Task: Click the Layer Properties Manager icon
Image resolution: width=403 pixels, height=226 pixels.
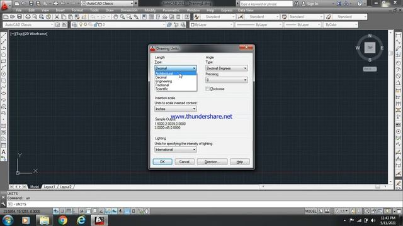Action: [74, 24]
